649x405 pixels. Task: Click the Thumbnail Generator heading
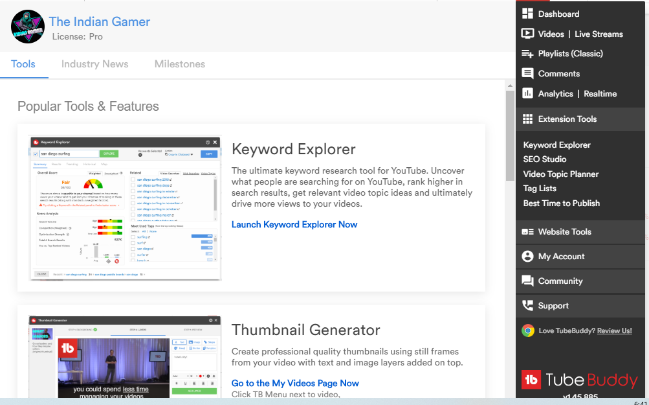click(x=306, y=330)
